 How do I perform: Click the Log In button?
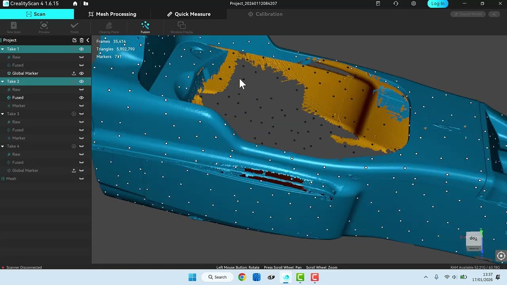tap(438, 4)
